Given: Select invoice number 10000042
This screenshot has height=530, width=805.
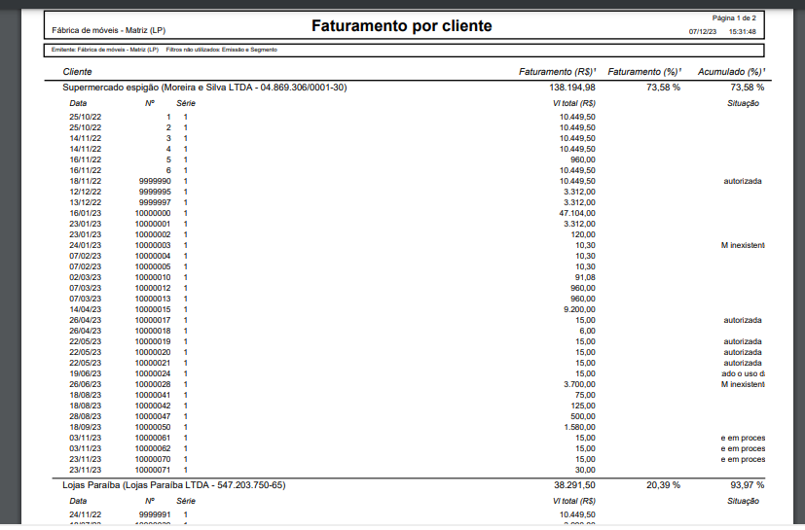Looking at the screenshot, I should click(x=153, y=406).
